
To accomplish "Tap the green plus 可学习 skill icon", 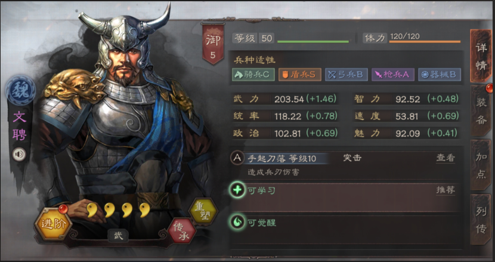I will pos(237,190).
